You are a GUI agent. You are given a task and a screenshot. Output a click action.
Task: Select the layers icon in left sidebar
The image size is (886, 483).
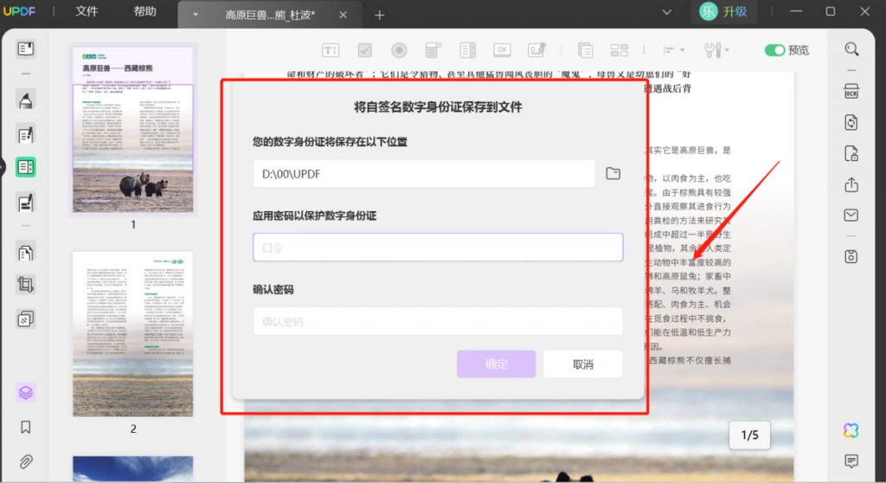pyautogui.click(x=25, y=392)
